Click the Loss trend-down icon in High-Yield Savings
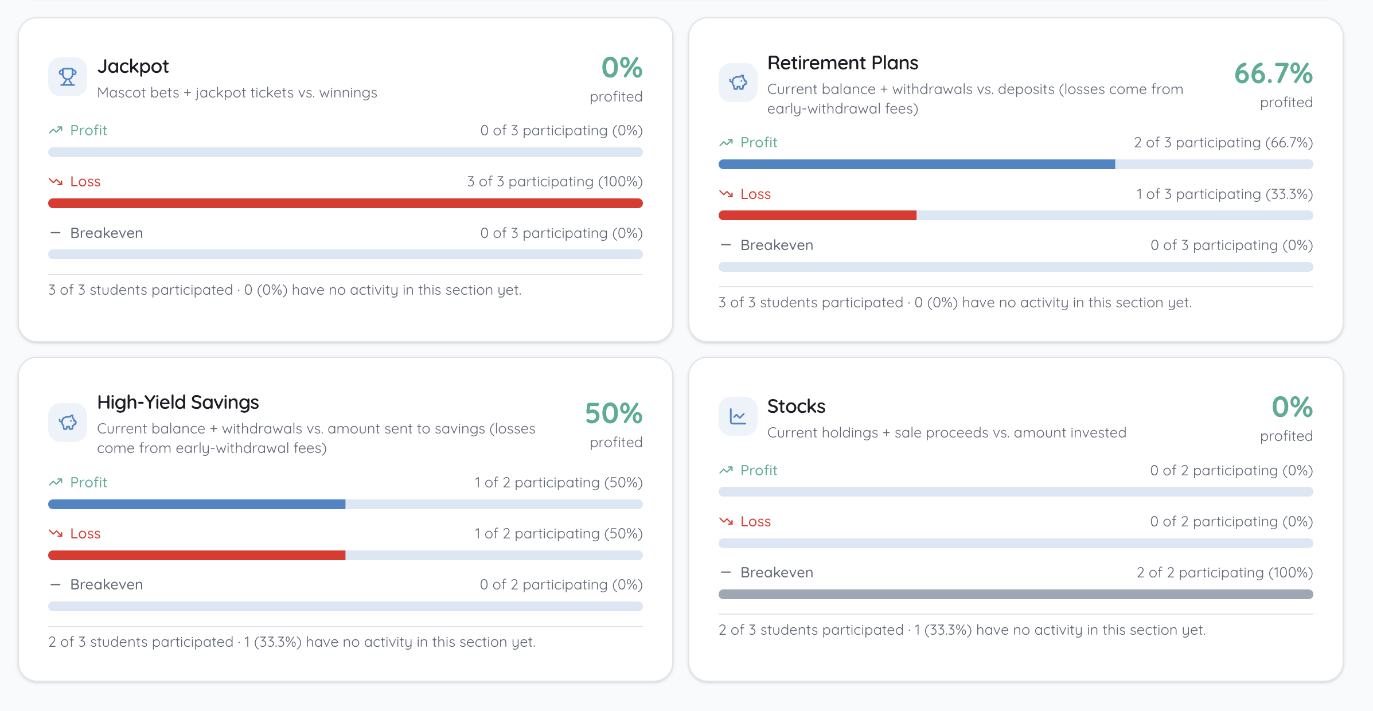Viewport: 1373px width, 711px height. 56,533
